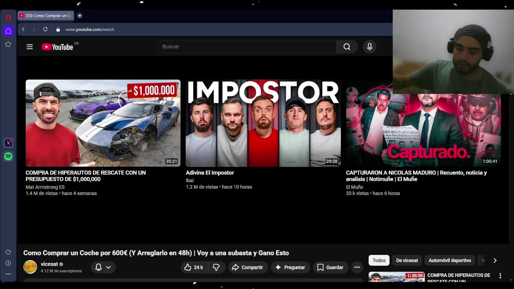This screenshot has width=514, height=289.
Task: Show more filter chips with right arrow
Action: 495,261
